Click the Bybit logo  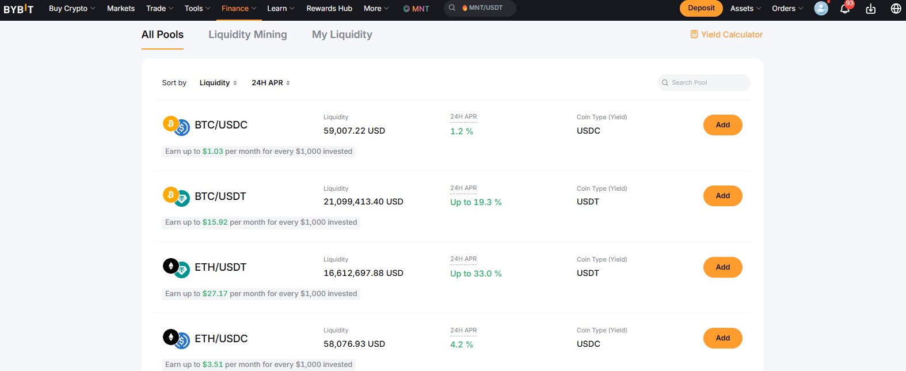click(18, 9)
